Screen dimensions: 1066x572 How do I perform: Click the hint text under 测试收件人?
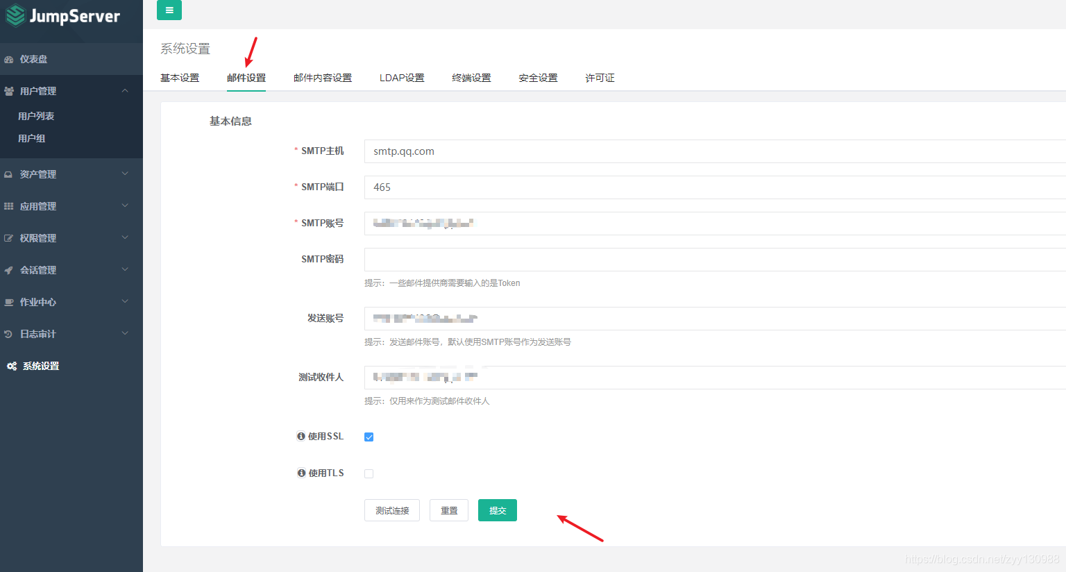(x=427, y=401)
